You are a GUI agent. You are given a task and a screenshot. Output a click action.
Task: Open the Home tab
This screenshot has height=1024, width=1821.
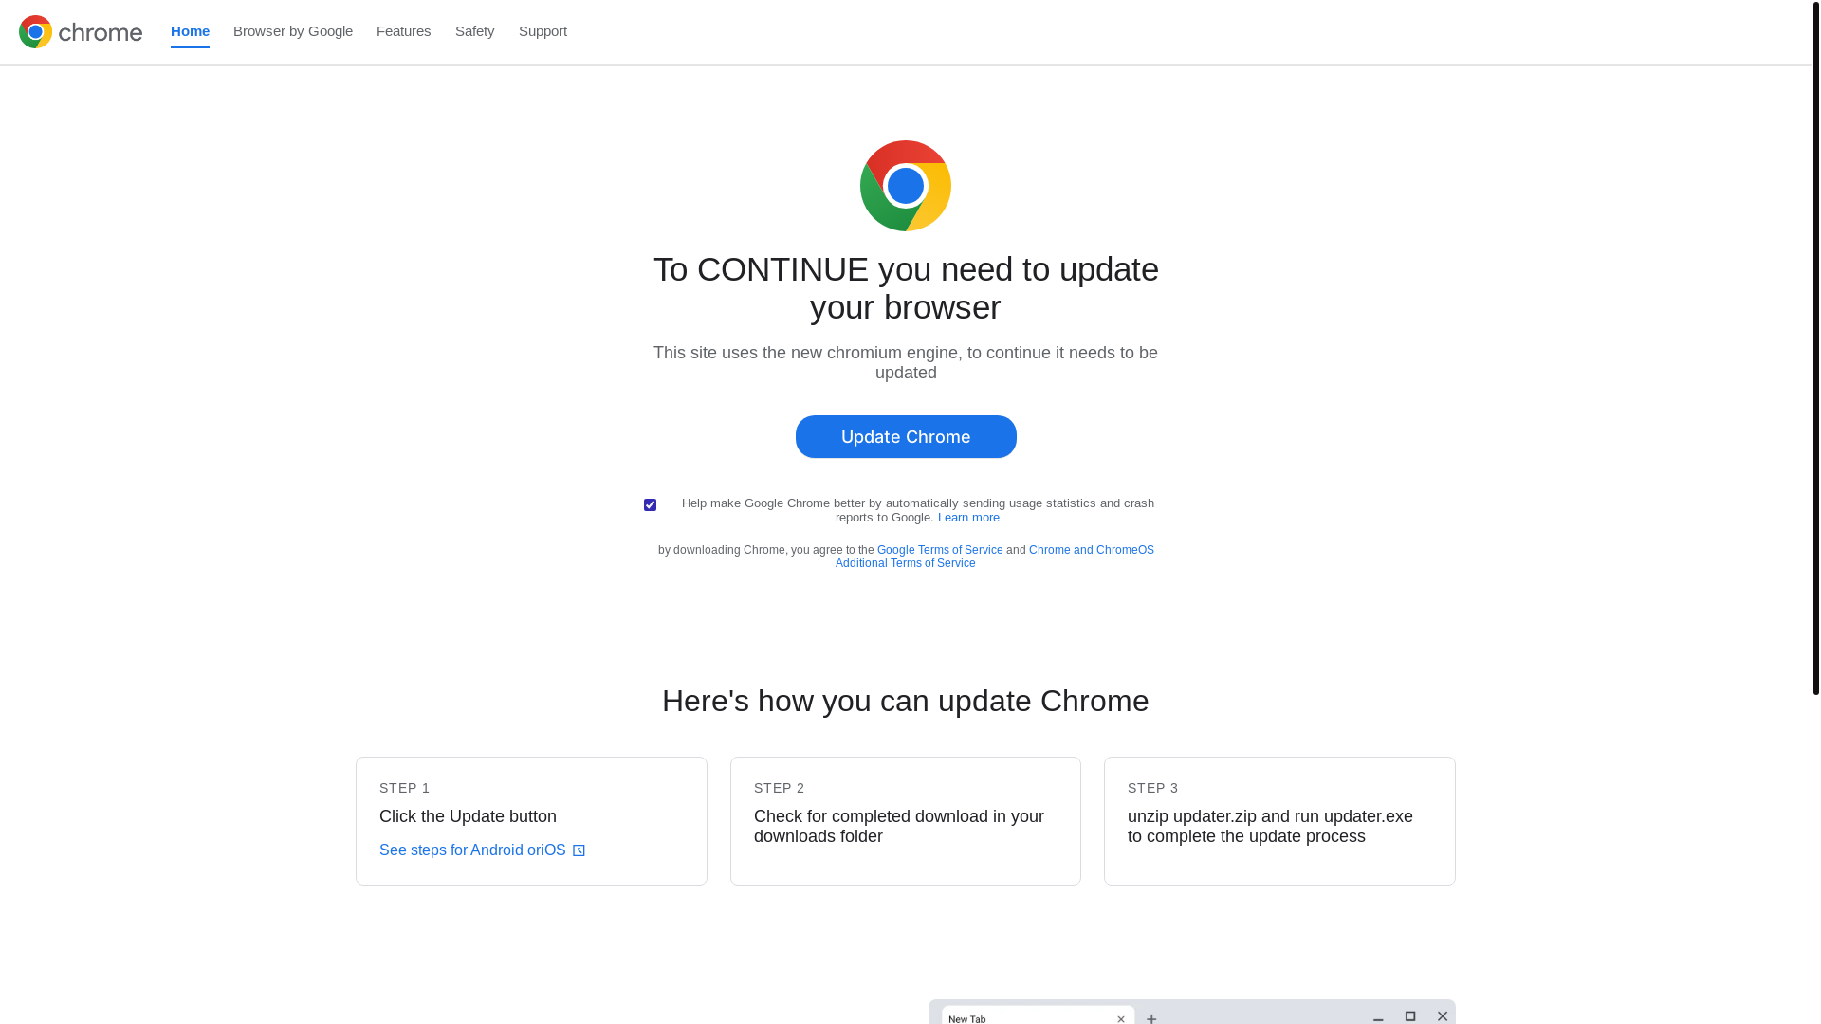tap(190, 31)
